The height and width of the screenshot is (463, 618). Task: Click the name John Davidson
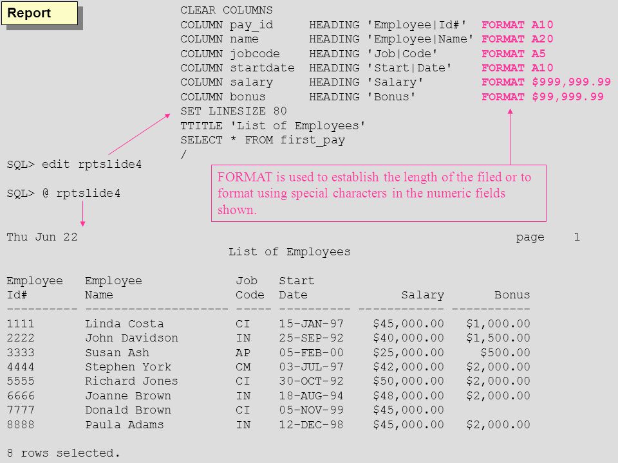pyautogui.click(x=131, y=338)
